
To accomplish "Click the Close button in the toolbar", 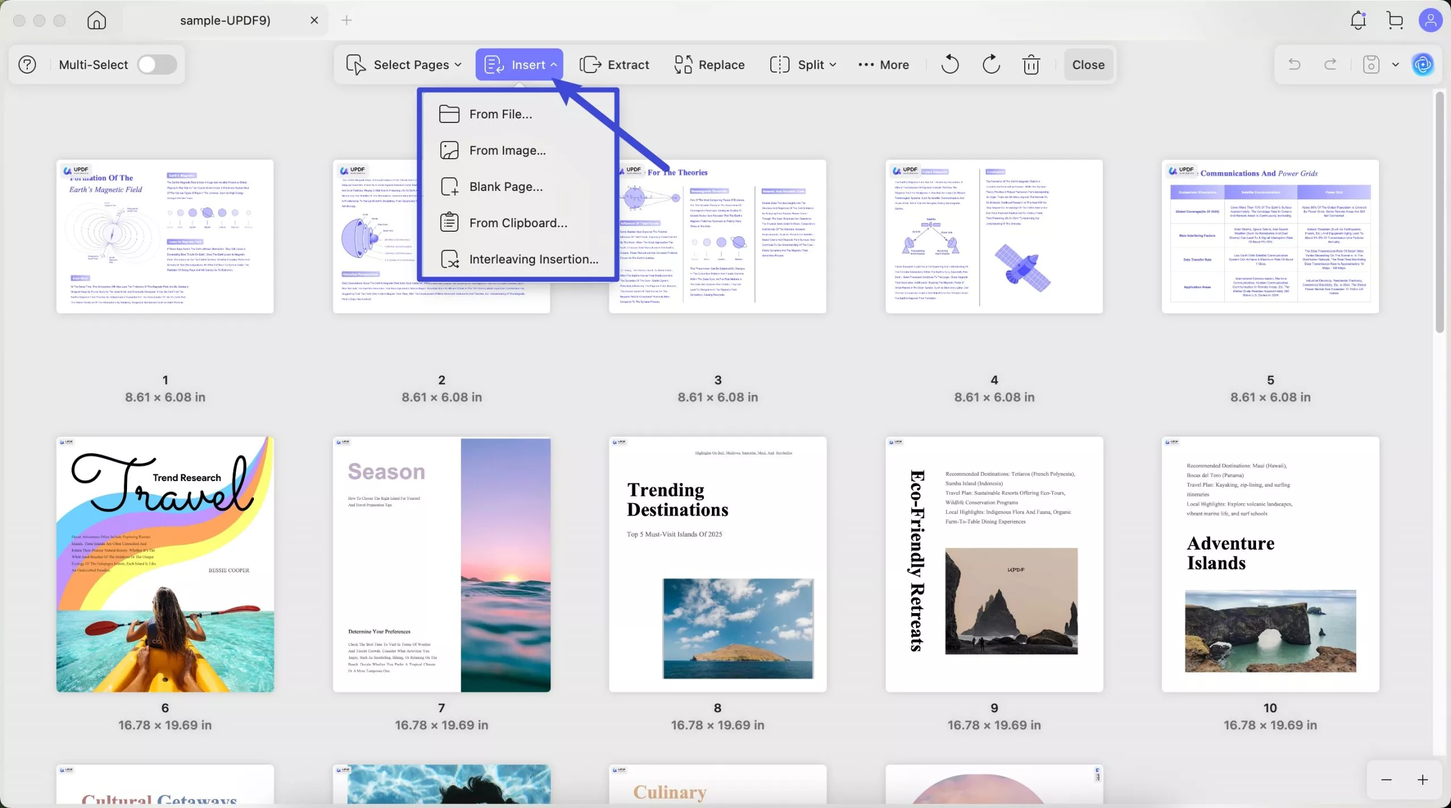I will click(x=1088, y=65).
